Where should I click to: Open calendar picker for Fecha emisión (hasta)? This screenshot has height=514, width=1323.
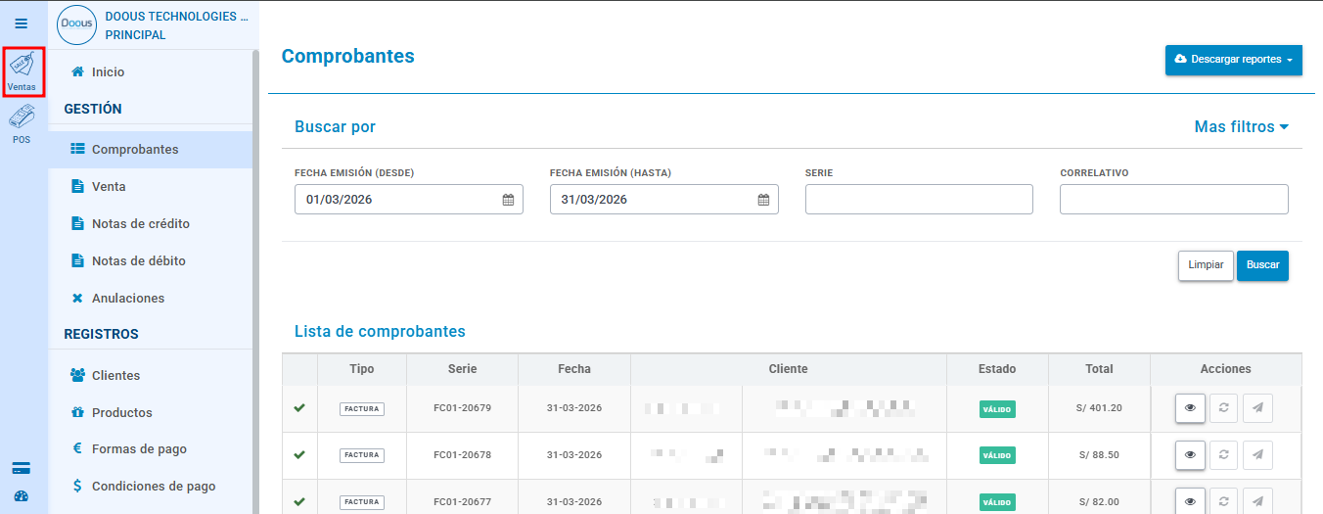(x=763, y=200)
